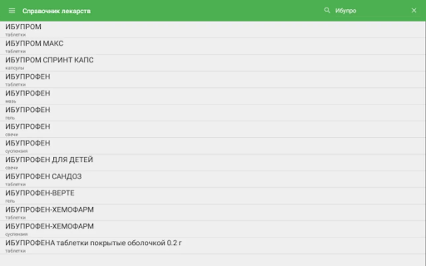Open ИБУПРОФЕН-ВЕРТЕ gel entry
The height and width of the screenshot is (266, 426).
click(x=213, y=196)
